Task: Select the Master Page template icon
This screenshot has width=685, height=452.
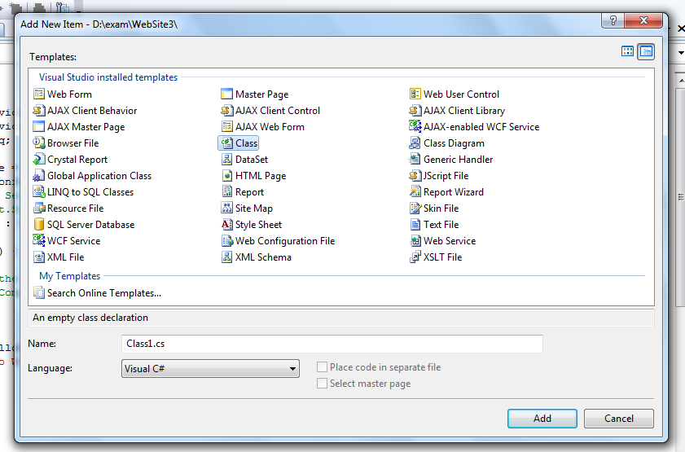Action: (x=226, y=94)
